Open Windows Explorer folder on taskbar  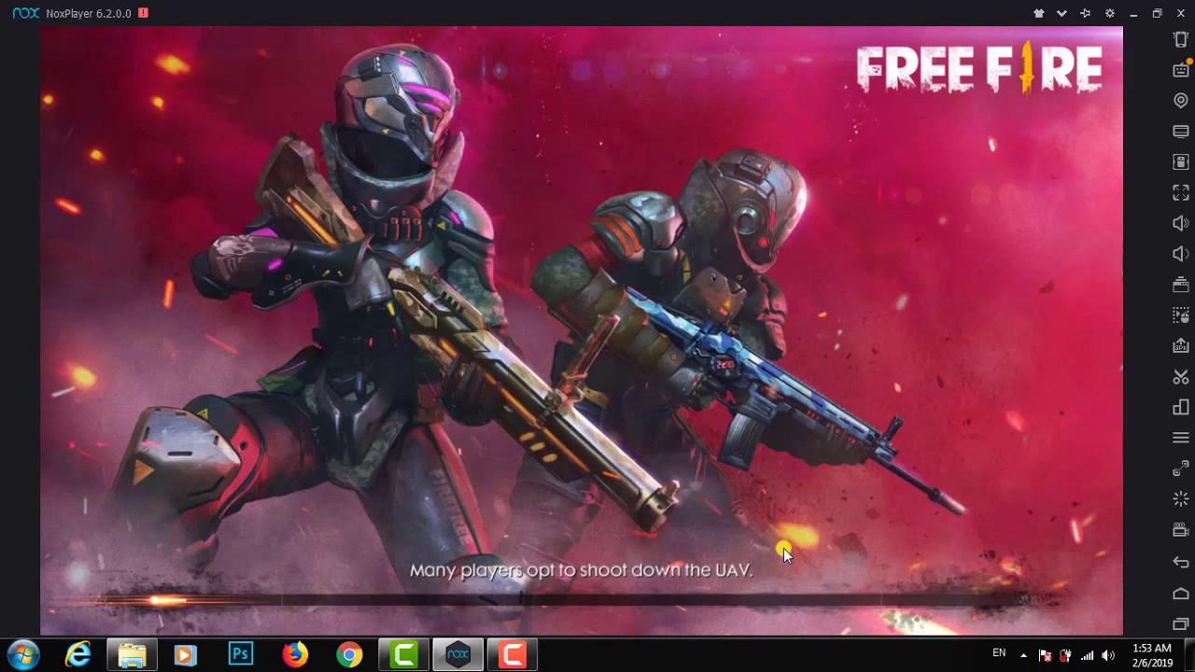(x=132, y=655)
